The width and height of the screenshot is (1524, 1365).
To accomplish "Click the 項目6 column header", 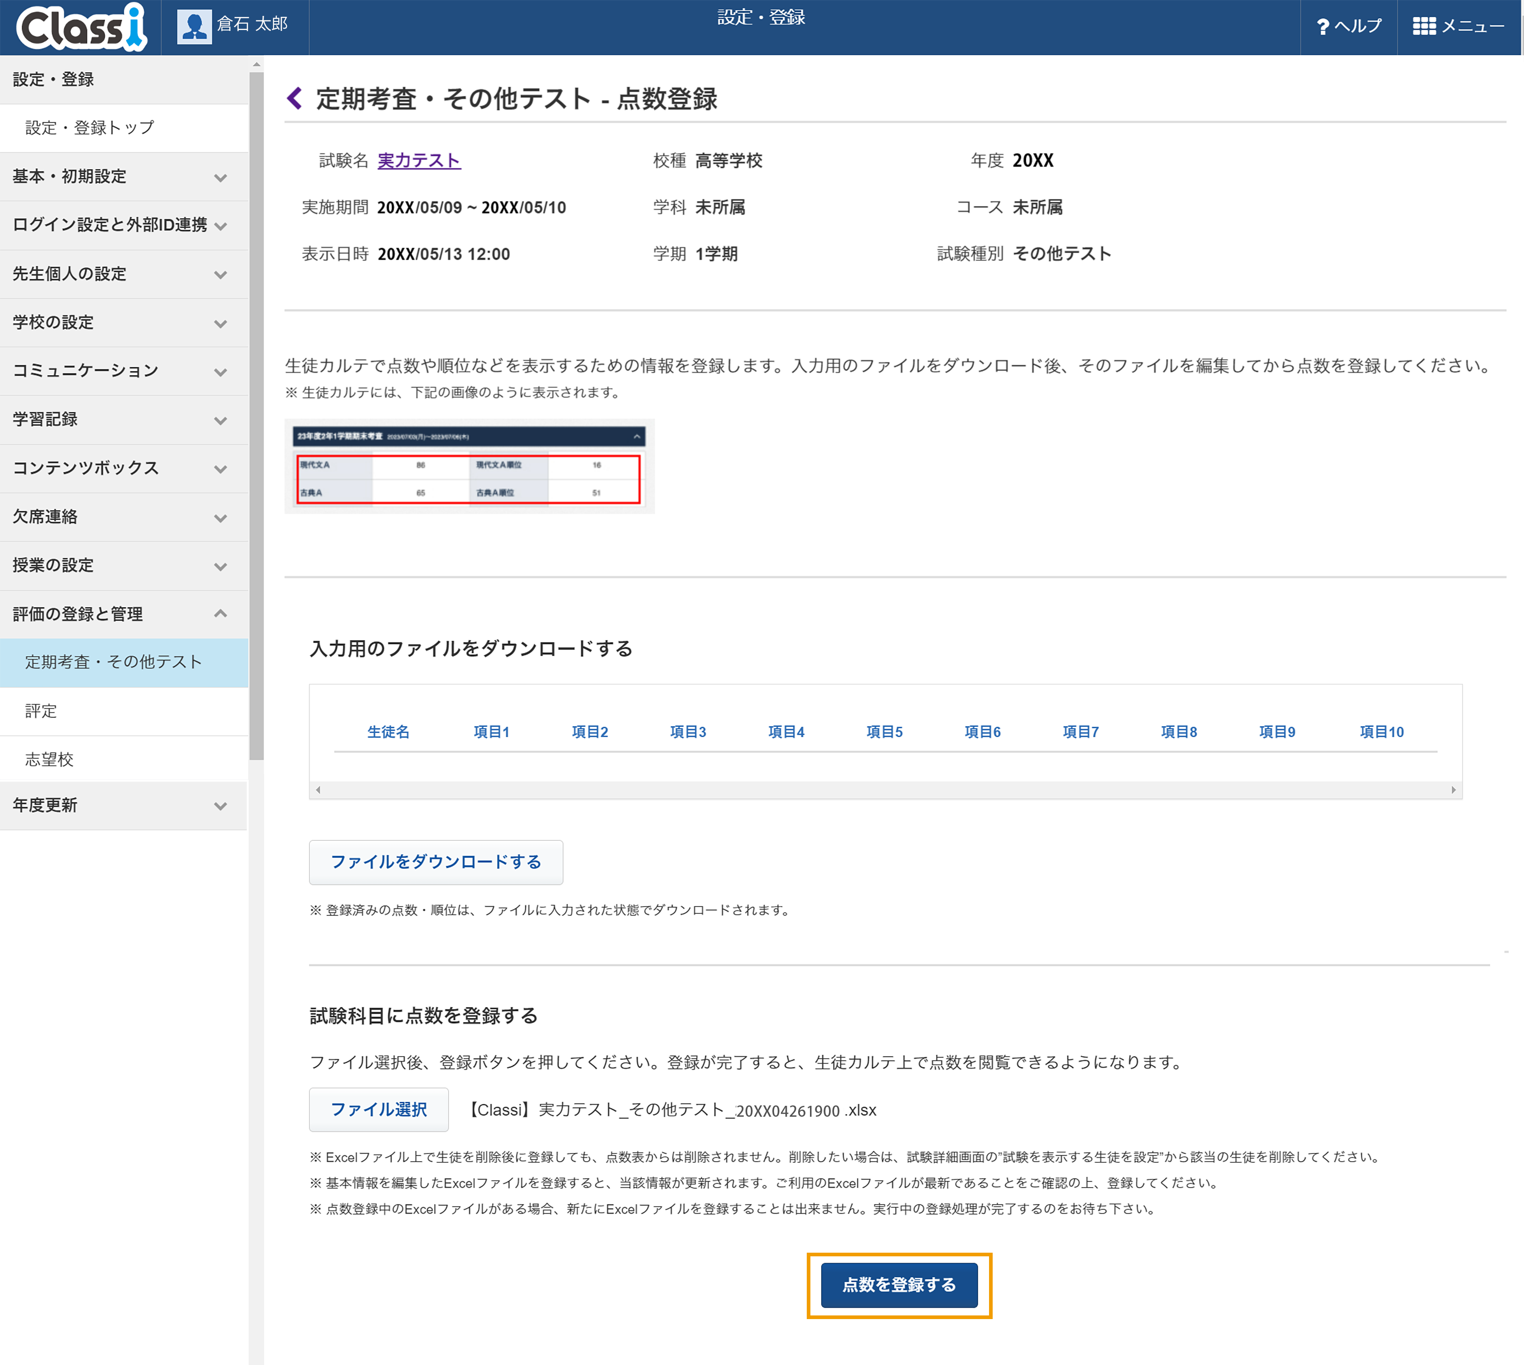I will 983,732.
